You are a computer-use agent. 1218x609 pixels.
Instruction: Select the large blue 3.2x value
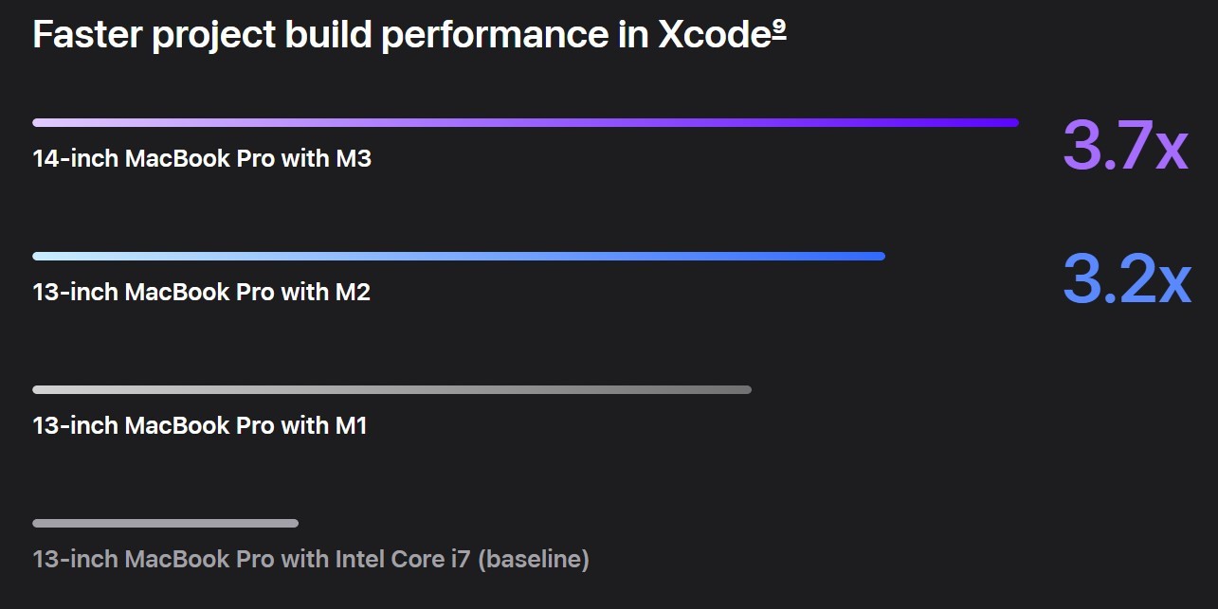click(1126, 280)
